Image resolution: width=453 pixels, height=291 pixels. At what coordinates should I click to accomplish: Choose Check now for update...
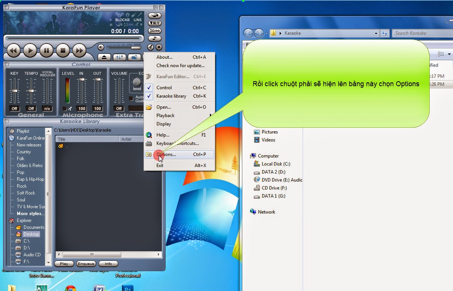(179, 66)
